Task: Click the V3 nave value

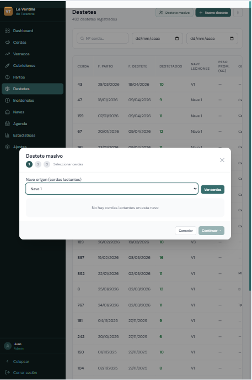Action: point(193,242)
